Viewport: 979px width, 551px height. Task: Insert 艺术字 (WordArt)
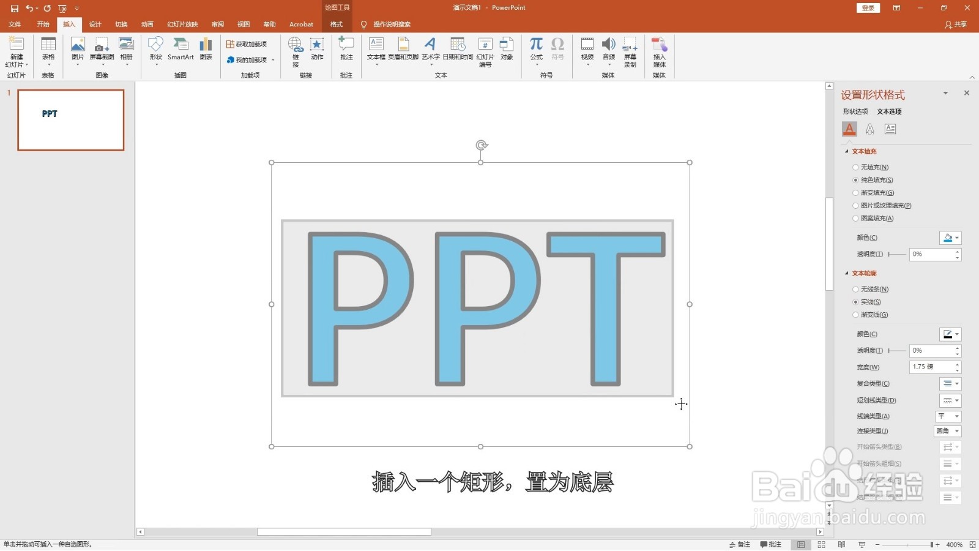click(x=430, y=49)
